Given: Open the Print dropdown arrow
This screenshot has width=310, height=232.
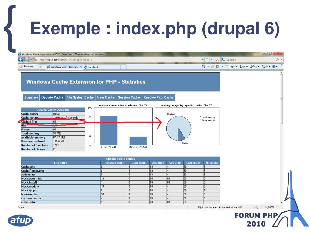Looking at the screenshot, I should tap(237, 67).
